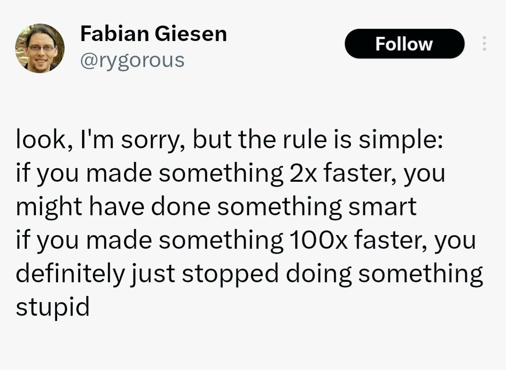The height and width of the screenshot is (370, 506).
Task: Visit the @rygorous handle link
Action: 133,60
